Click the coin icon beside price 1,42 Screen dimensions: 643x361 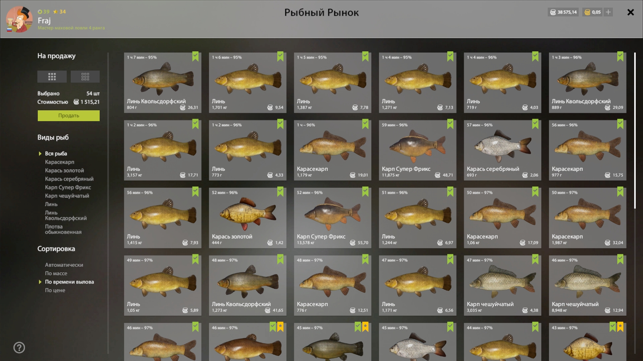pos(270,243)
